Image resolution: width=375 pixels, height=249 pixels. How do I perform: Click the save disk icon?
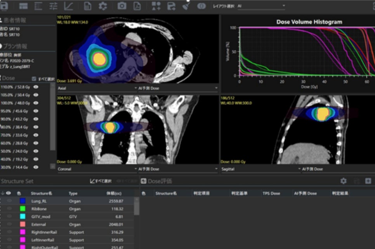(5, 6)
